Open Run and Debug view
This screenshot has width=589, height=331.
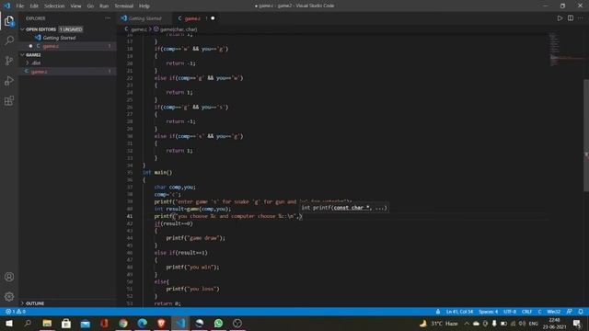point(9,81)
